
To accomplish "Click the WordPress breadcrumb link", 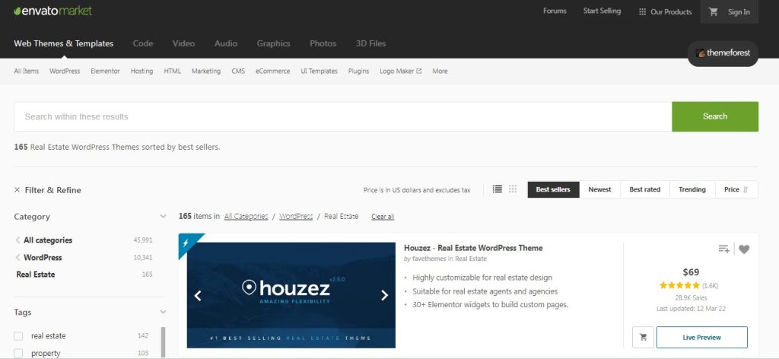I will 296,217.
